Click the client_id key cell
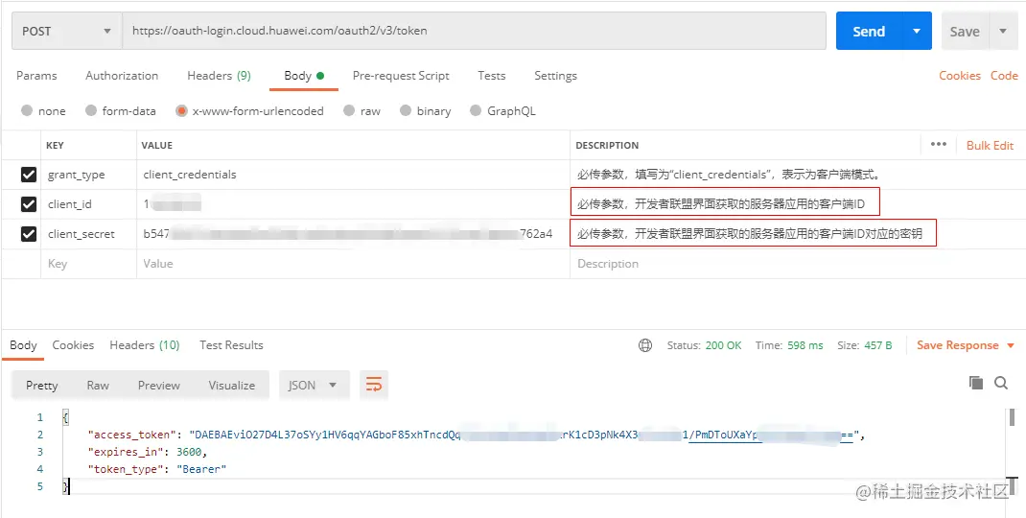Screen dimensions: 1026x518 coord(89,204)
